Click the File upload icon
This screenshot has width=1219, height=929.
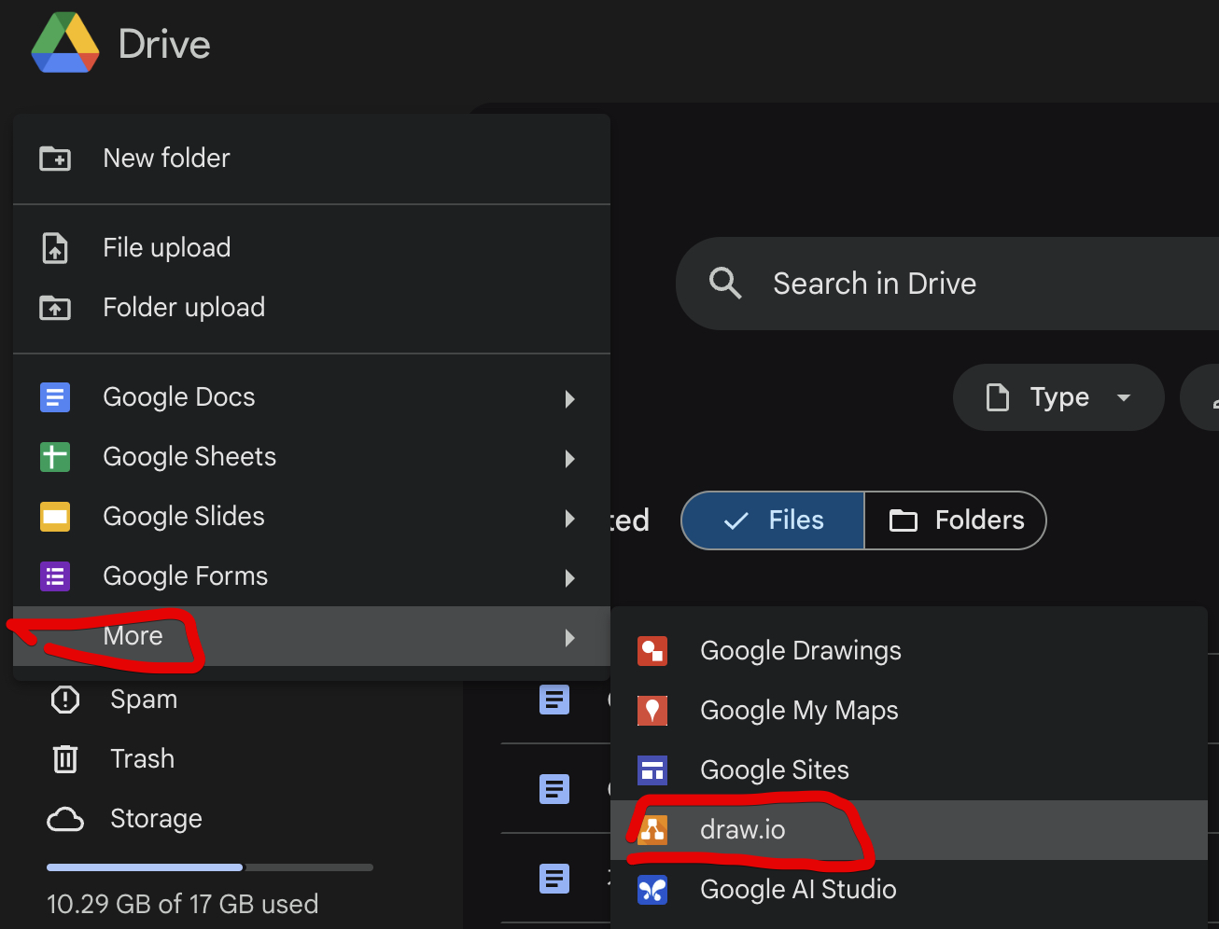(55, 248)
